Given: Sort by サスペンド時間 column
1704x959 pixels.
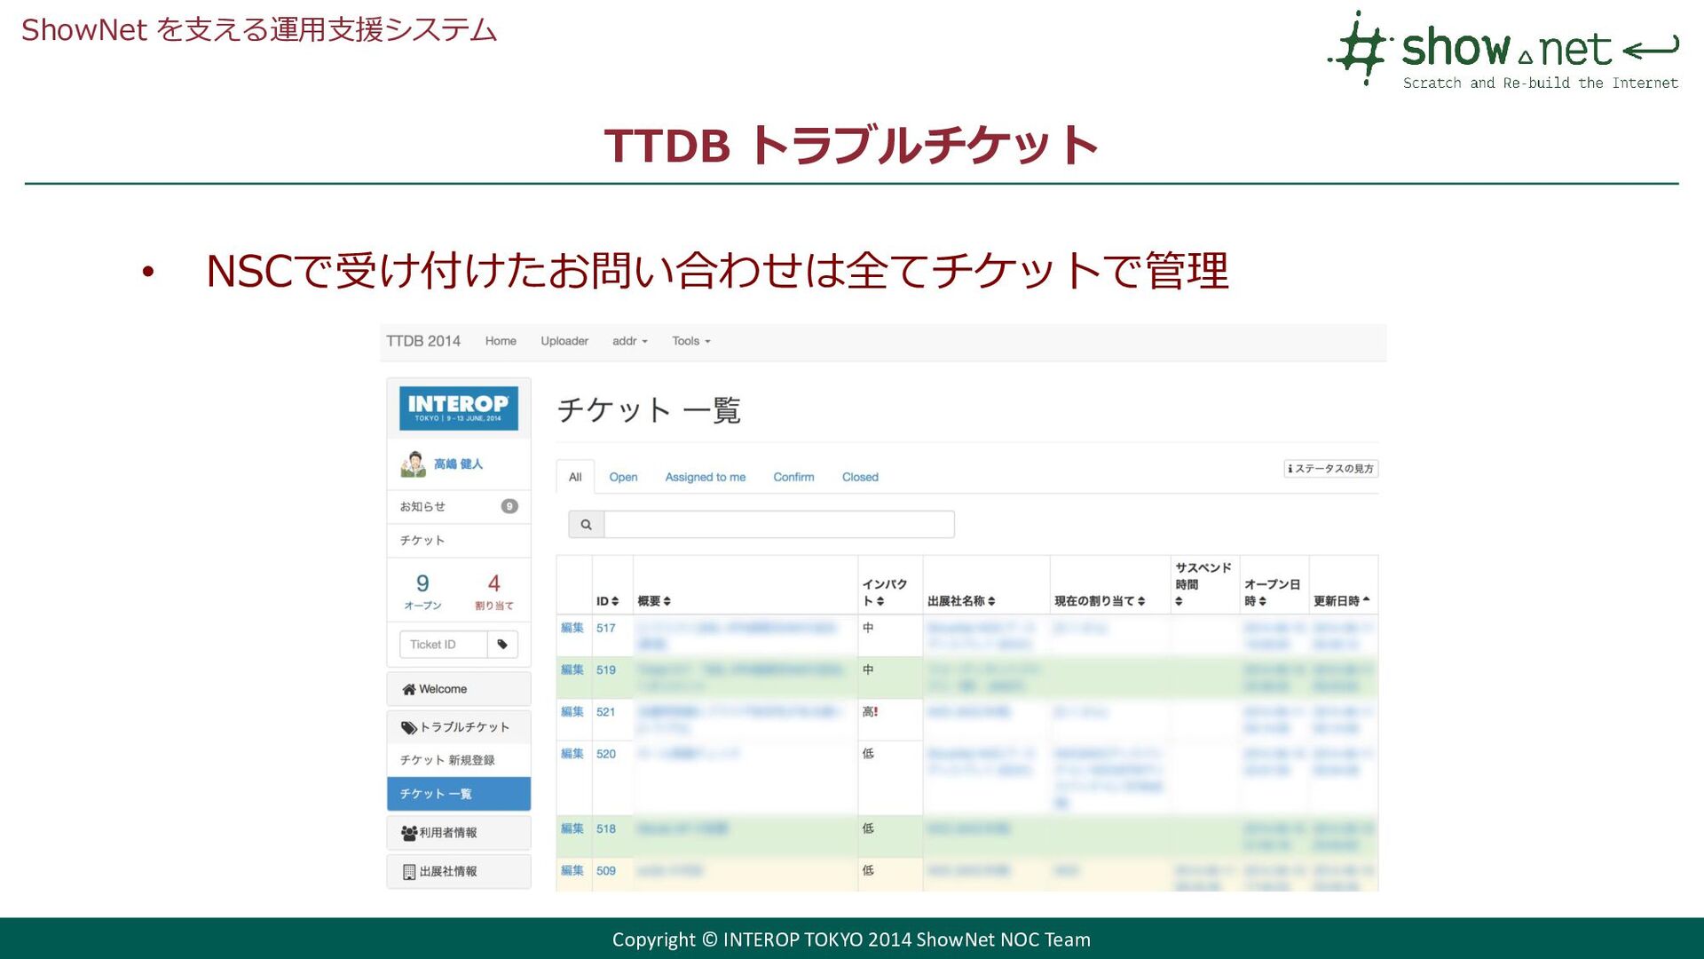Looking at the screenshot, I should tap(1203, 584).
